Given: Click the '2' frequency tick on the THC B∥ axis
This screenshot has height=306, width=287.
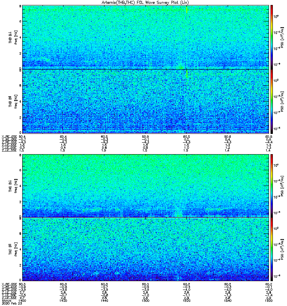Looking at the screenshot, I should (20, 265).
